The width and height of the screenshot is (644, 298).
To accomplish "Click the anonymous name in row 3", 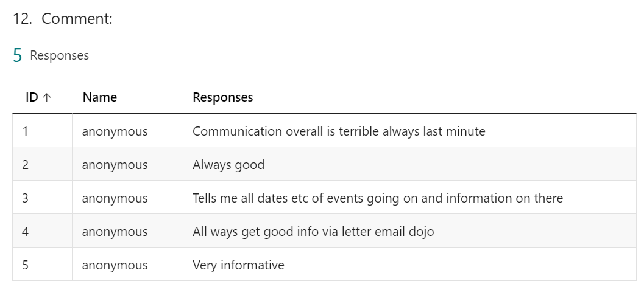I will pyautogui.click(x=115, y=198).
